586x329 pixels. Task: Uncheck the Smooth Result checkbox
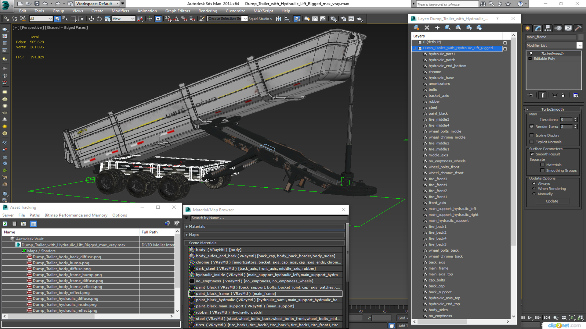(x=532, y=154)
